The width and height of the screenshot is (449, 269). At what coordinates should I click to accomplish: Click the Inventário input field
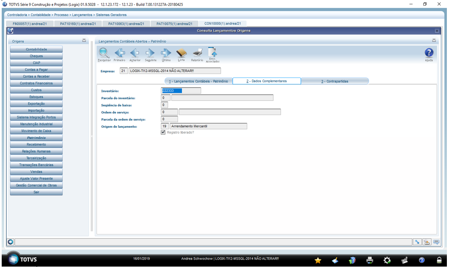pos(181,91)
